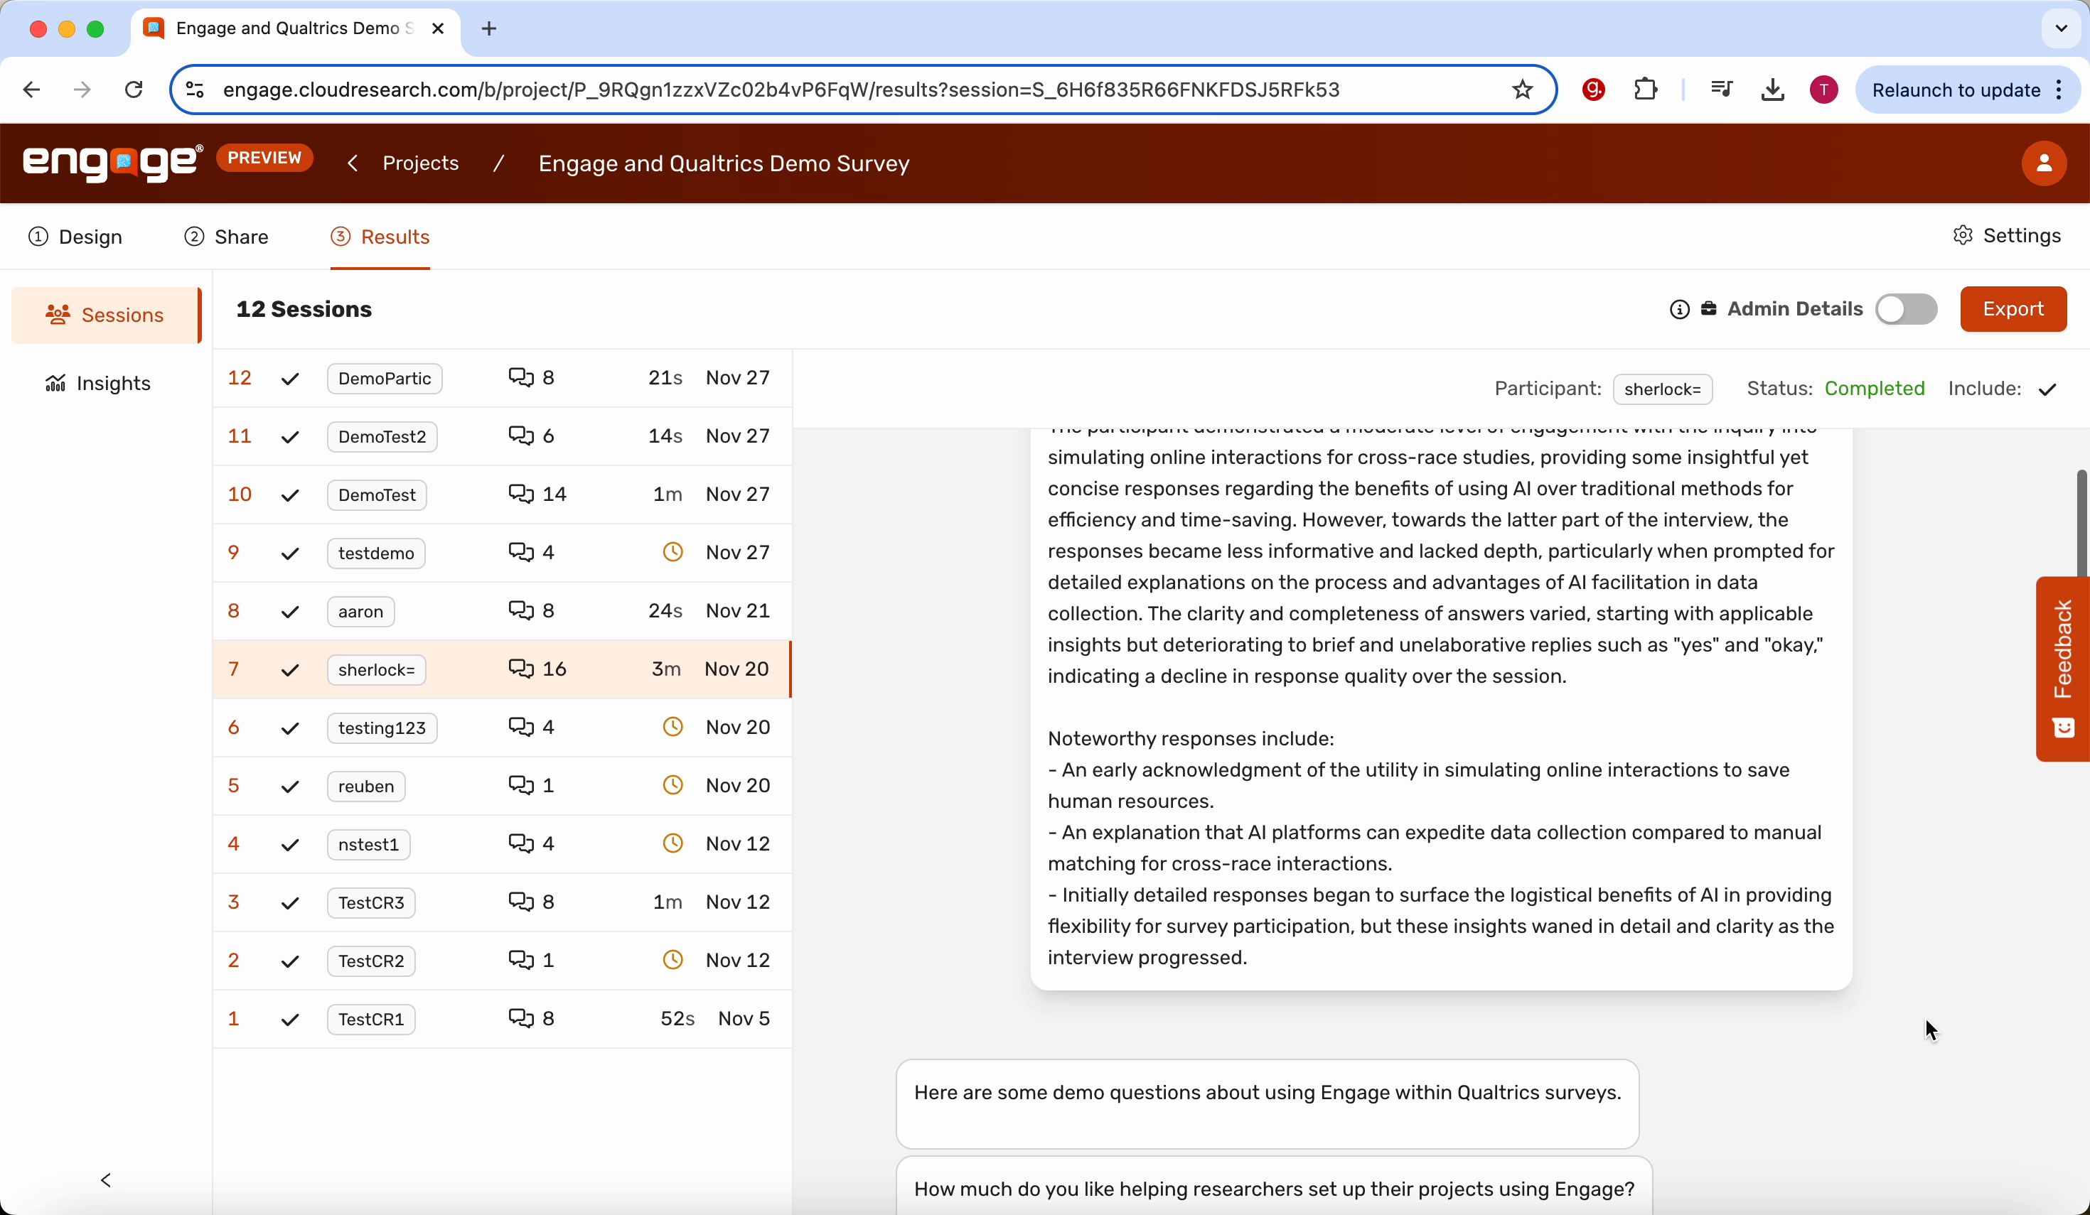Reload the page
Screen dimensions: 2090x1215
[134, 90]
